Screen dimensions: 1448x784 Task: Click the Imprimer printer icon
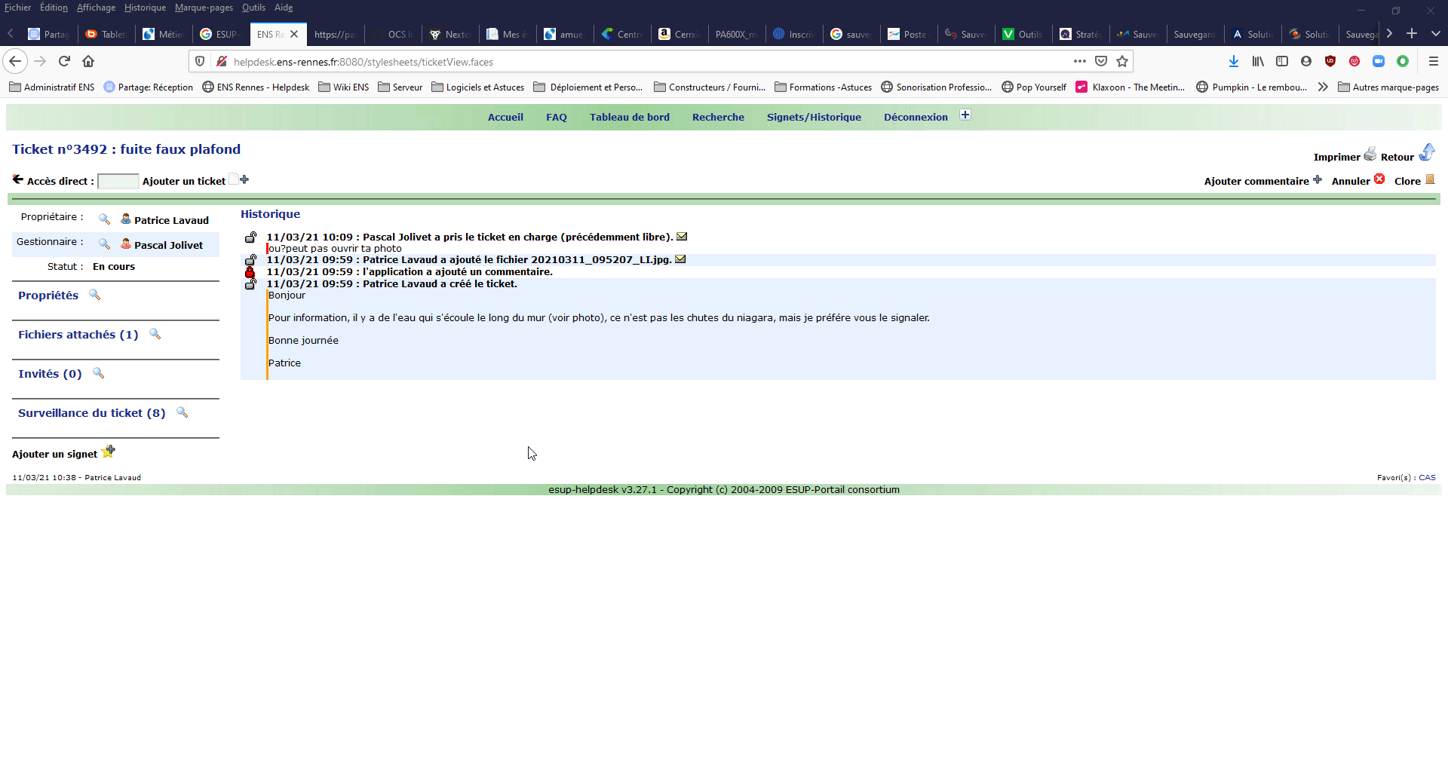click(1370, 154)
